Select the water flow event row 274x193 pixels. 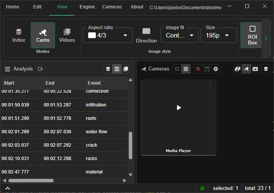[64, 132]
